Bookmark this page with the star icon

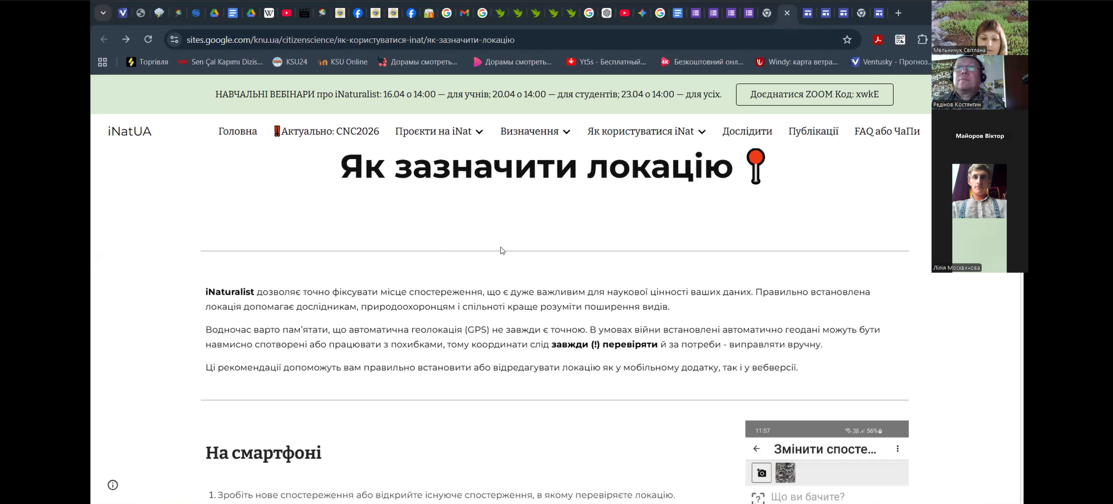[847, 39]
